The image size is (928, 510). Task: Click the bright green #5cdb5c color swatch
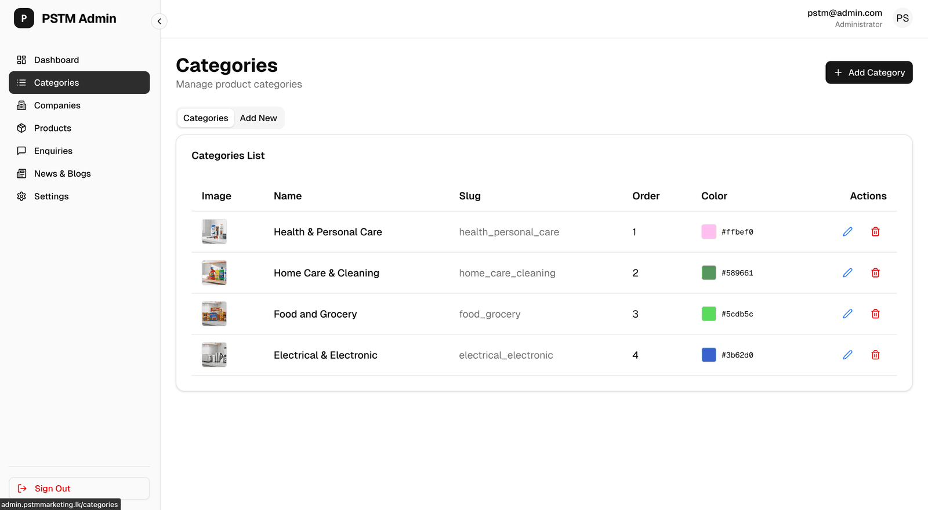click(x=709, y=314)
